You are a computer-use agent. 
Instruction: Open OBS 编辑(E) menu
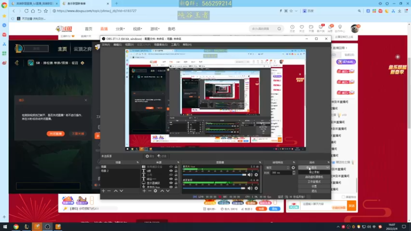coord(118,45)
